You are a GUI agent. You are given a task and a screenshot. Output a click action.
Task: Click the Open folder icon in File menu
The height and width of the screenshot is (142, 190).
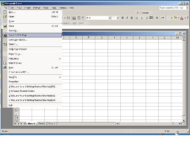tap(5, 16)
